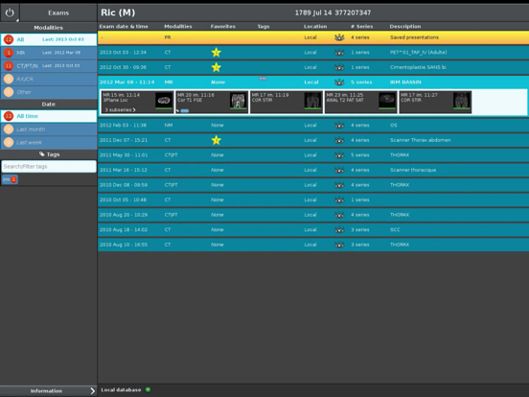Open the 3Plane Loc series thumbnail

[x=138, y=102]
